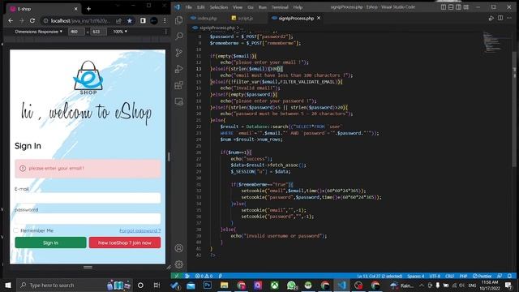
Task: Open Edit menu in VS Code
Action: point(200,7)
